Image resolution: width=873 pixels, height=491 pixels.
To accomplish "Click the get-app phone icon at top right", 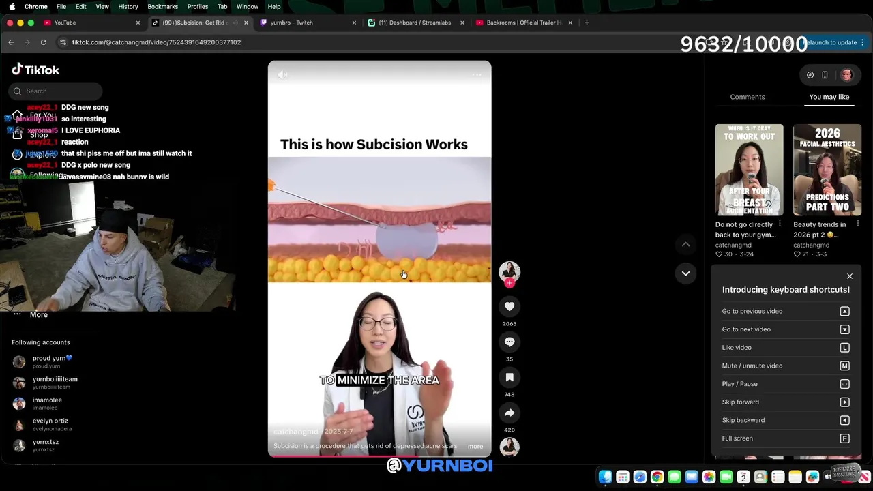I will click(825, 75).
